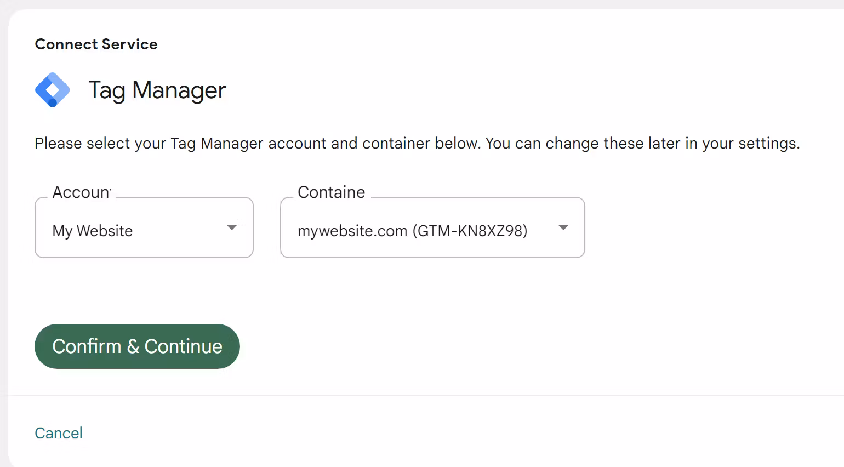Click the Tag Manager title text

tap(157, 89)
